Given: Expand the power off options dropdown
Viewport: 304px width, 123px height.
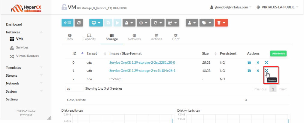Looking at the screenshot, I should pyautogui.click(x=143, y=23).
